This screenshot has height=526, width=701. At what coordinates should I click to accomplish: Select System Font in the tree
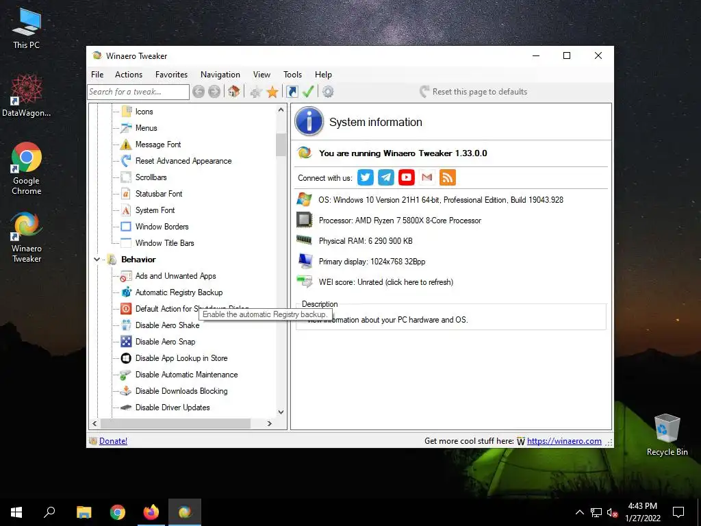[x=155, y=210]
